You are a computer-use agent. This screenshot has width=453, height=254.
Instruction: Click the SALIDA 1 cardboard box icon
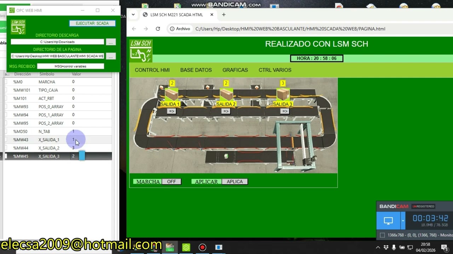172,95
